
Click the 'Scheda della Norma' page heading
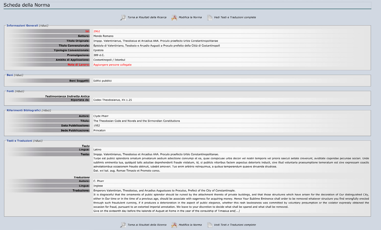tap(27, 5)
